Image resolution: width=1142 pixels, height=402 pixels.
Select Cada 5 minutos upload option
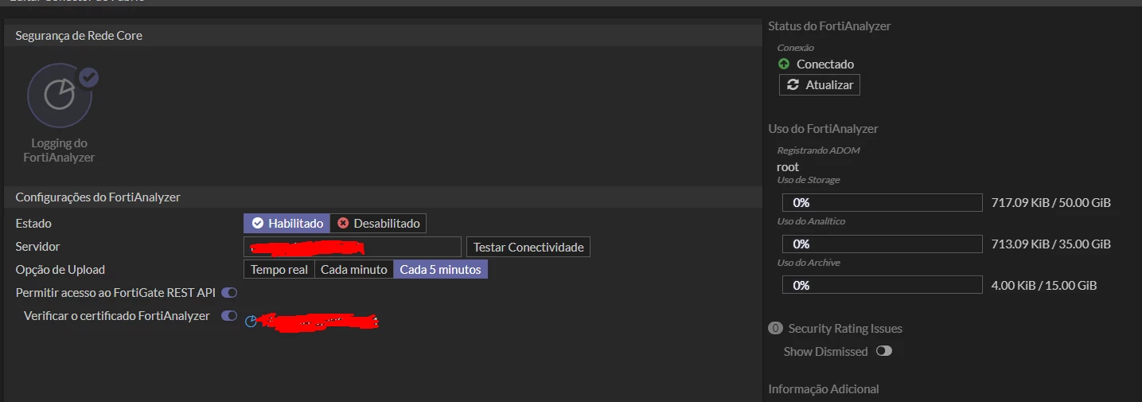440,270
